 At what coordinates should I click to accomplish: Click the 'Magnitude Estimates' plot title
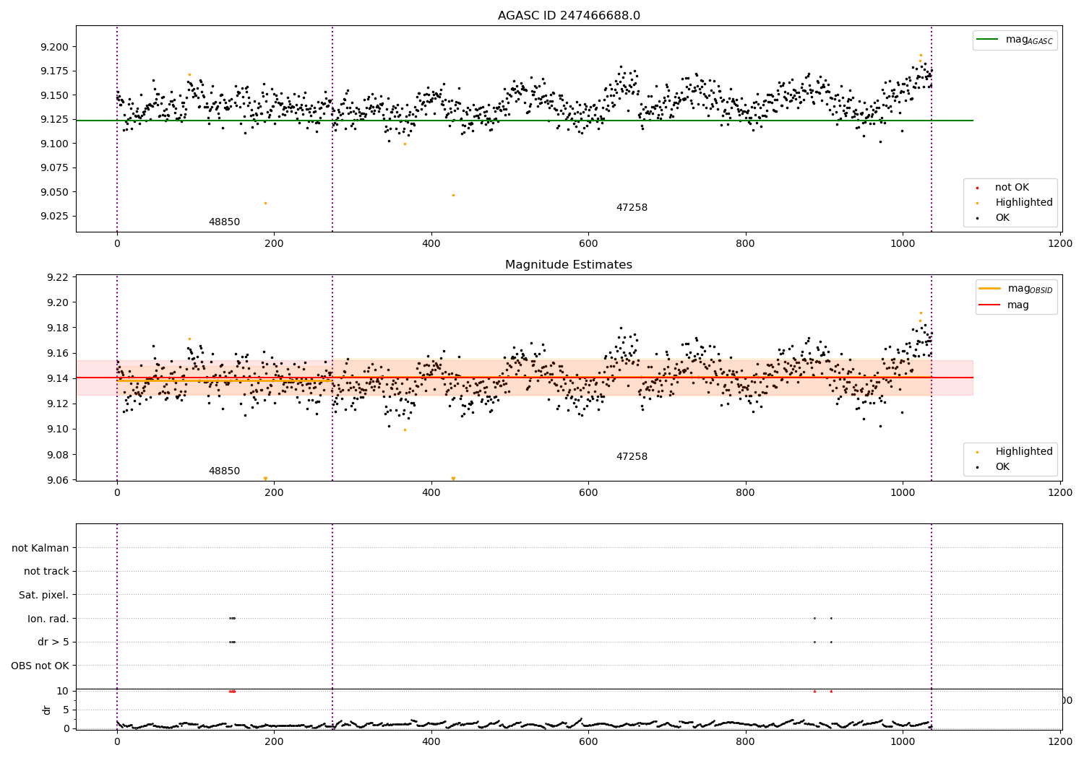click(x=569, y=265)
